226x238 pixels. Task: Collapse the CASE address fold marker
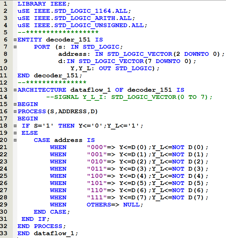tap(15, 140)
